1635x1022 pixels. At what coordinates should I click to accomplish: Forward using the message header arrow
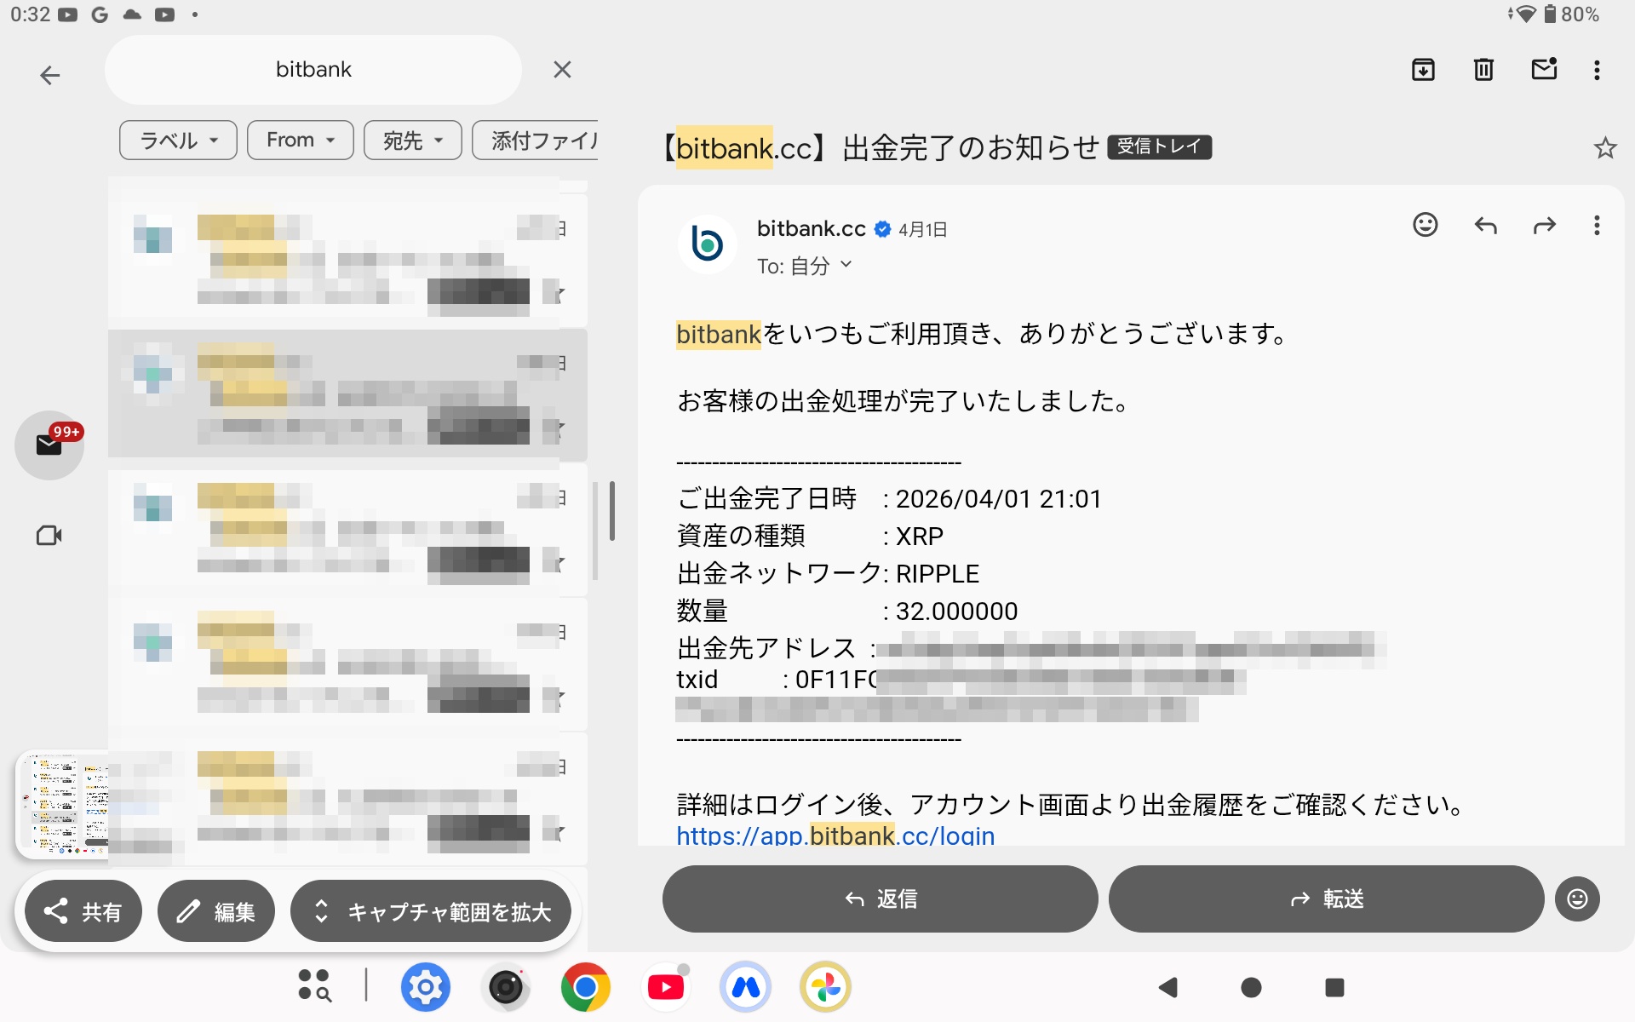pyautogui.click(x=1544, y=225)
